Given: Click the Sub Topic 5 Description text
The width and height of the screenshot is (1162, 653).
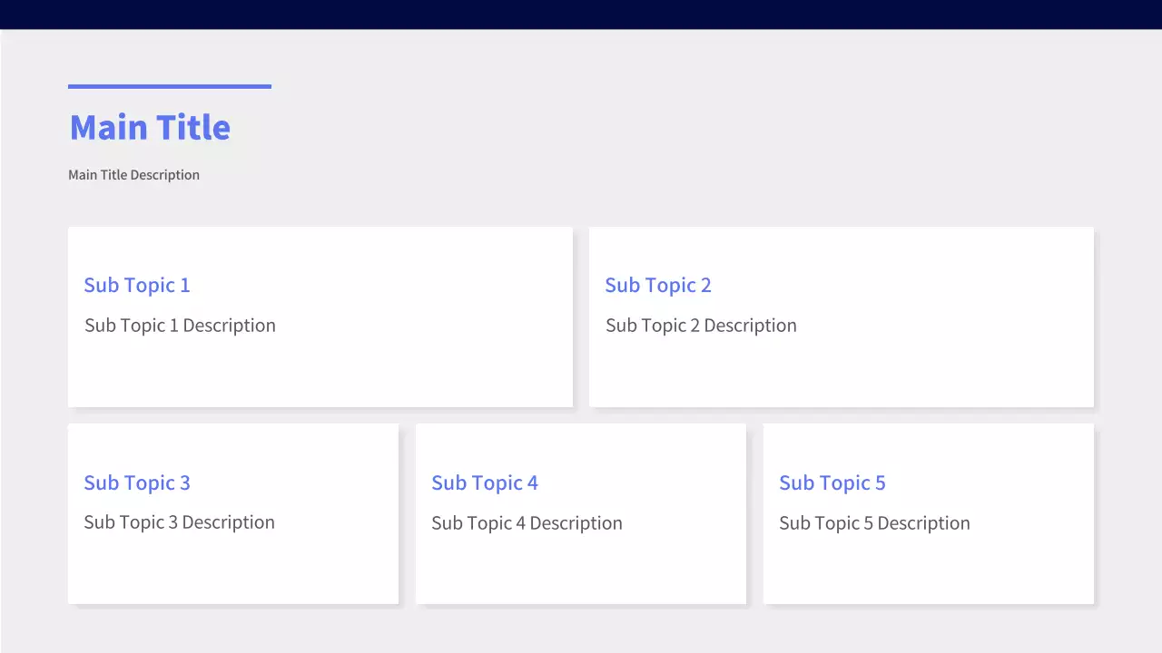Looking at the screenshot, I should [x=874, y=523].
